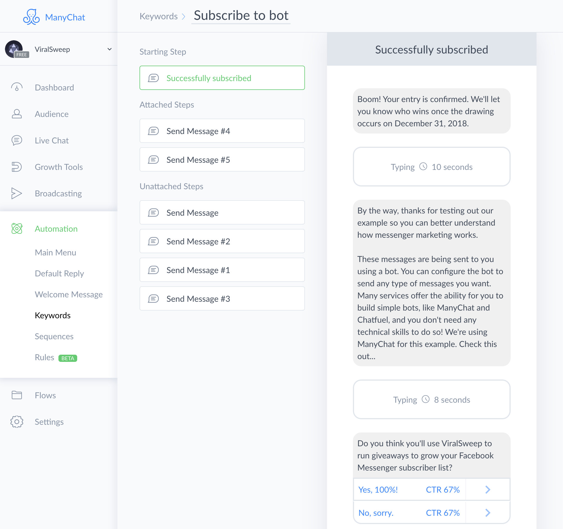Click the Typing 10 seconds delay block
The image size is (563, 529).
pos(431,167)
